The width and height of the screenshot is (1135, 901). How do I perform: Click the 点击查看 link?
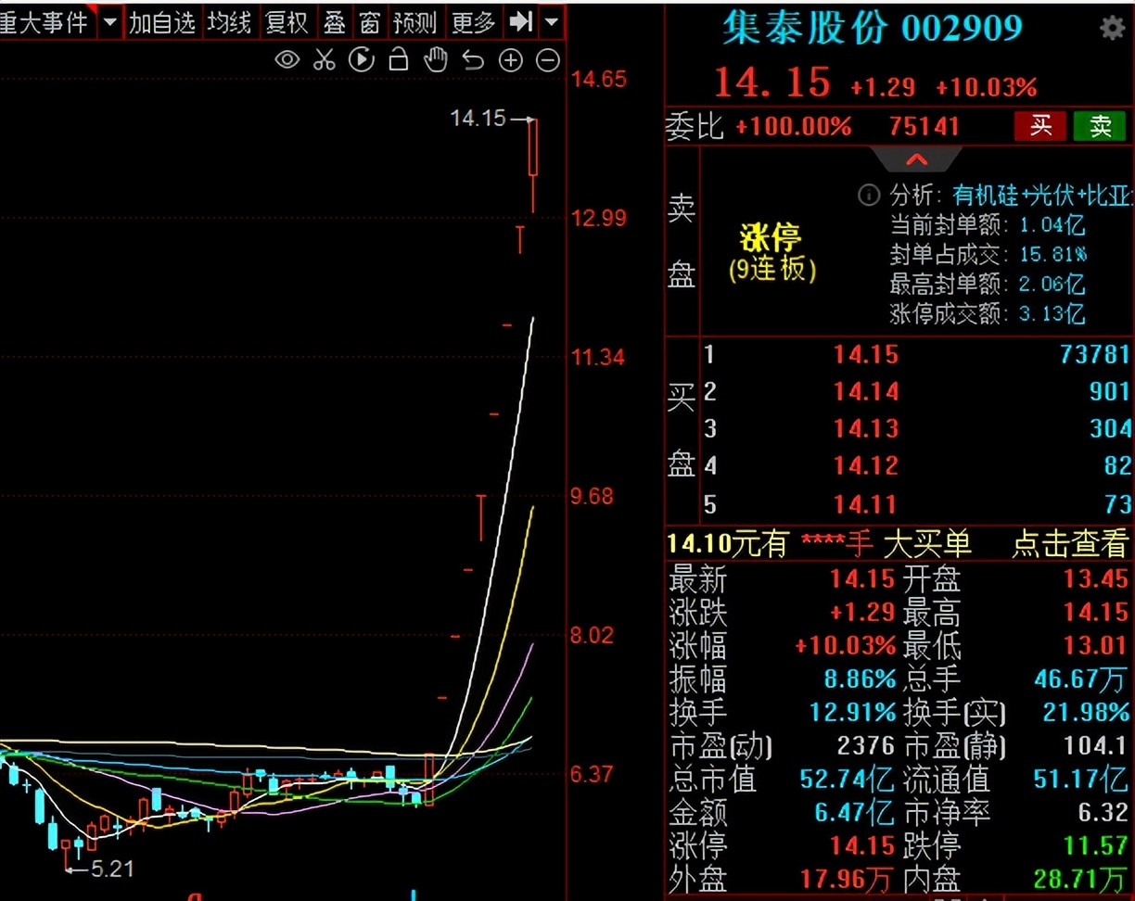(x=1069, y=543)
